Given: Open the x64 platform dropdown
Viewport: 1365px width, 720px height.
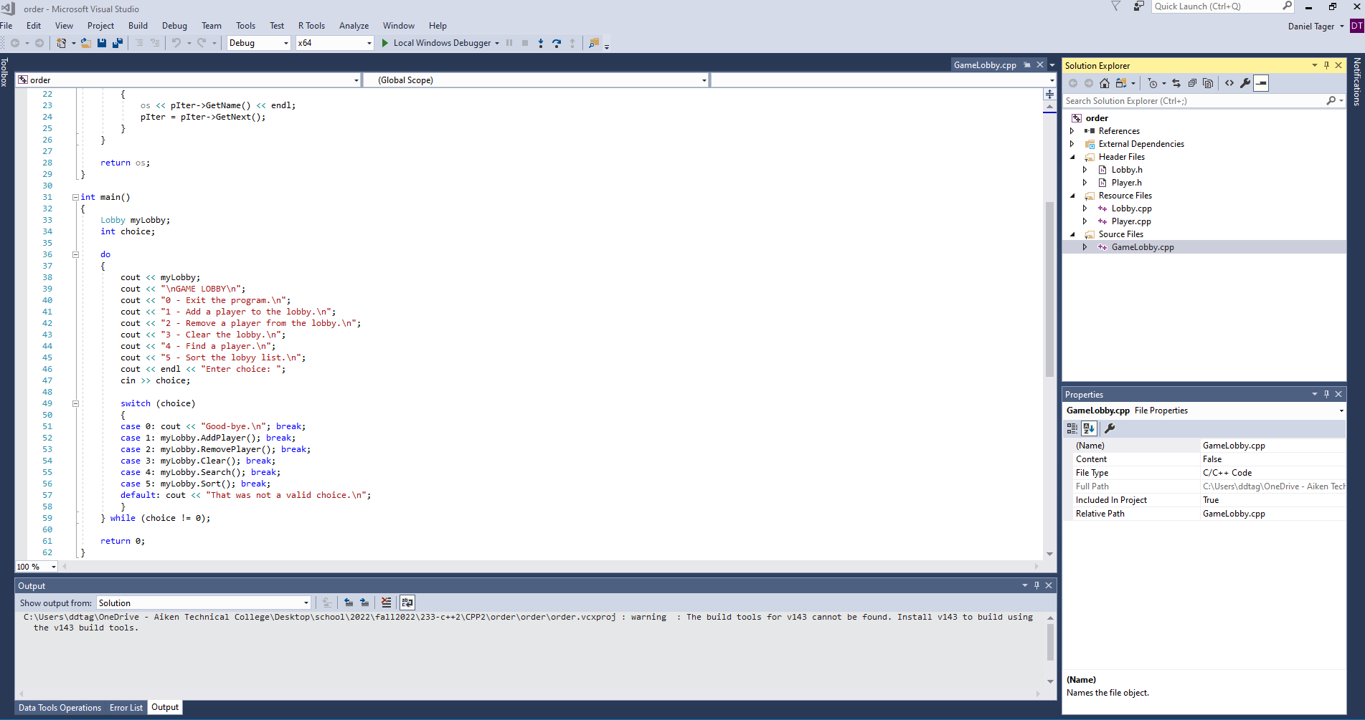Looking at the screenshot, I should tap(335, 43).
